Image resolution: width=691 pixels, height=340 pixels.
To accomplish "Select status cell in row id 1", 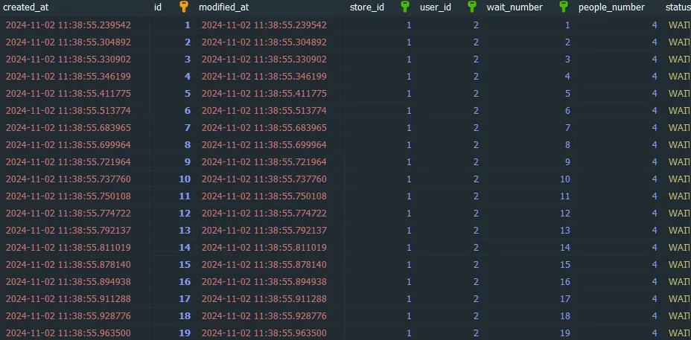I will [679, 25].
